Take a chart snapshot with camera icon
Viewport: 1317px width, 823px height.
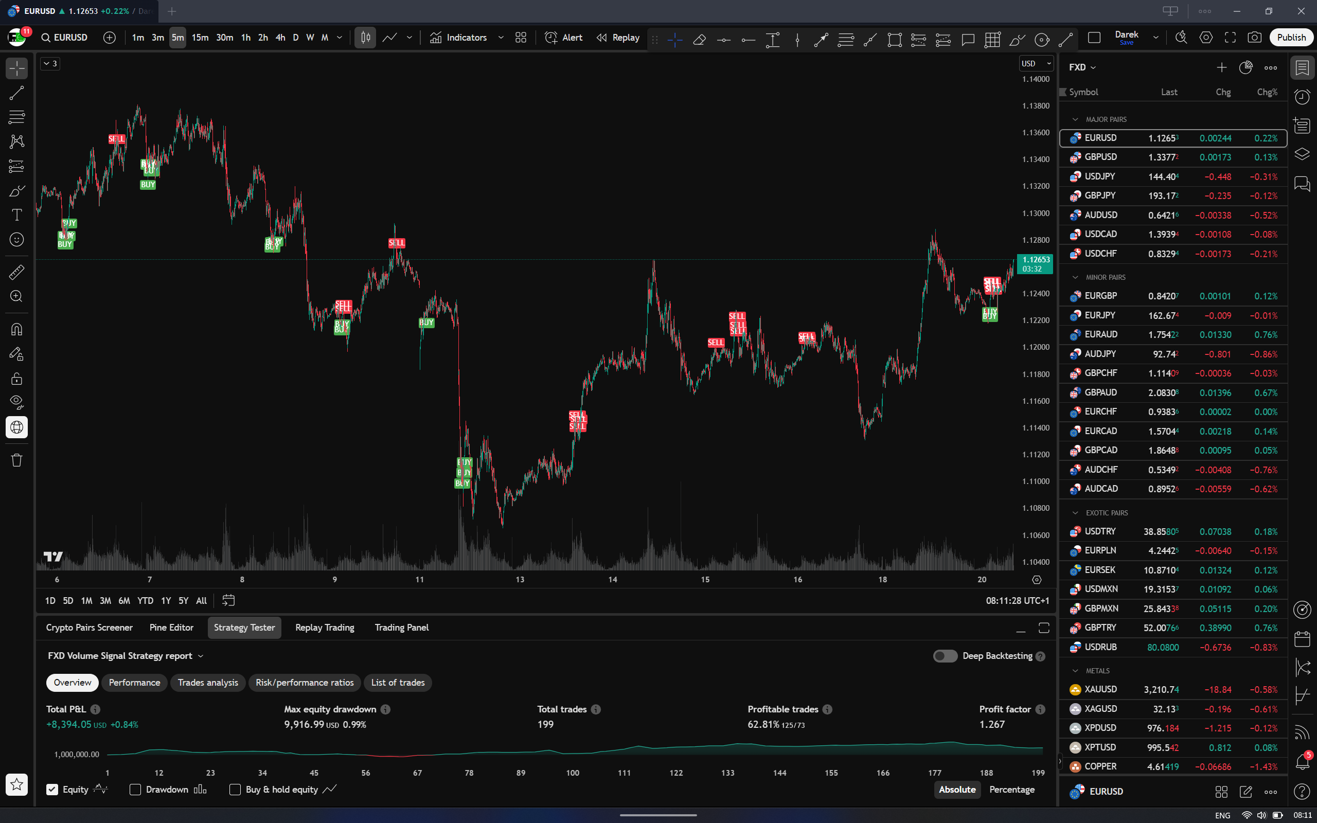pyautogui.click(x=1254, y=38)
